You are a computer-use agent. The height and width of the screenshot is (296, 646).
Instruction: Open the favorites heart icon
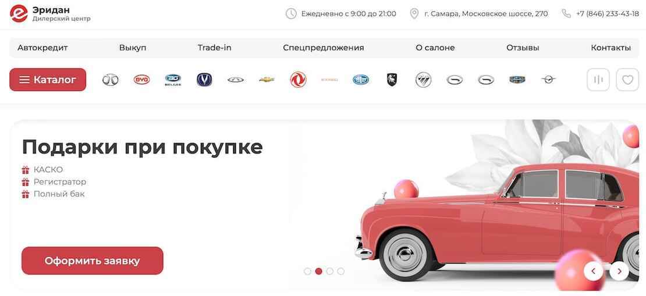coord(627,80)
